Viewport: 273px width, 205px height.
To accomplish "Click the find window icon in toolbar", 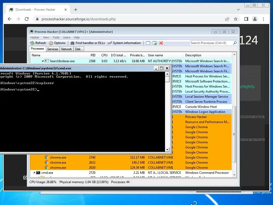I will (148, 43).
